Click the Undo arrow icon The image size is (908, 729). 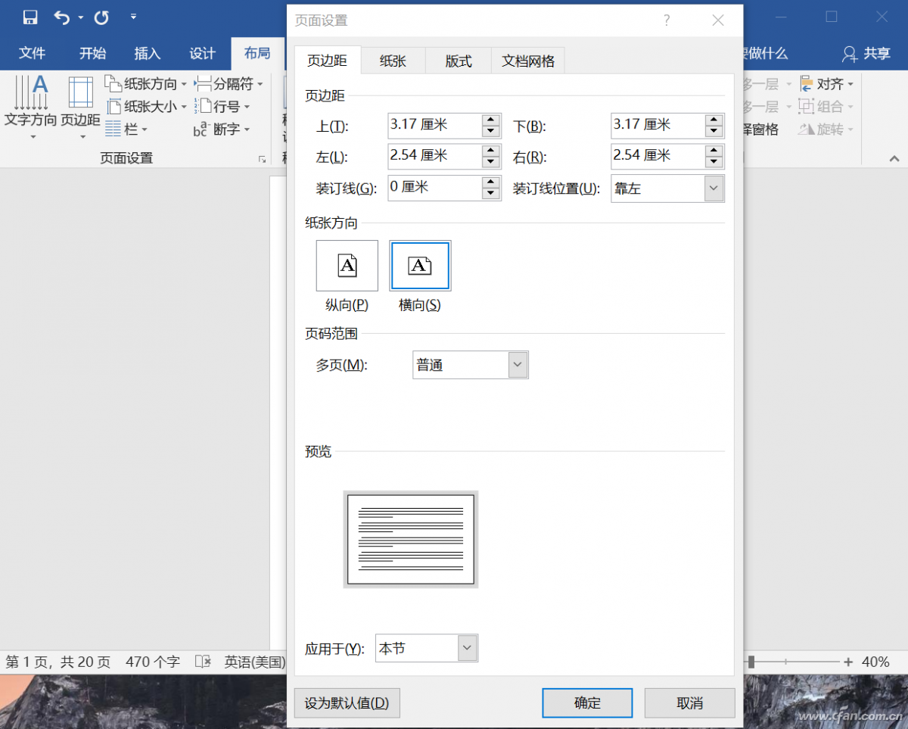(61, 17)
